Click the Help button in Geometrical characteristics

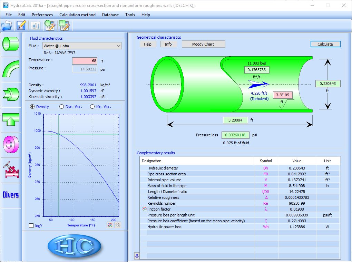tap(147, 44)
